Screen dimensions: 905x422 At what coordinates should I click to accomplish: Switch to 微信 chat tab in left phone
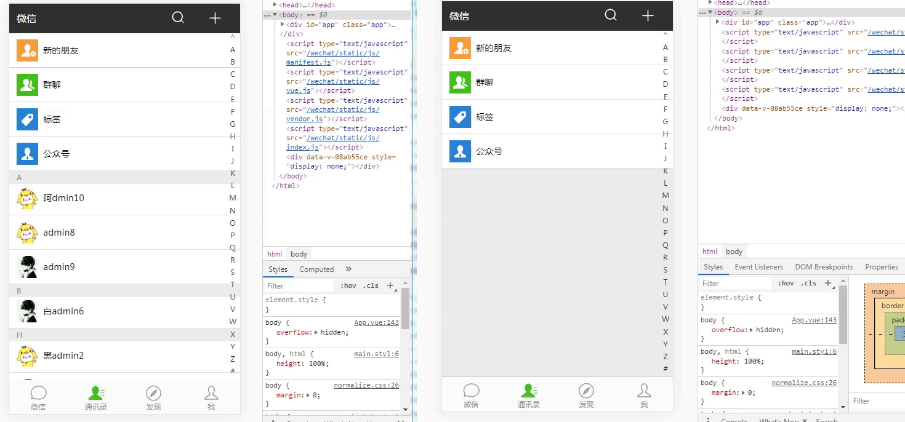coord(38,398)
